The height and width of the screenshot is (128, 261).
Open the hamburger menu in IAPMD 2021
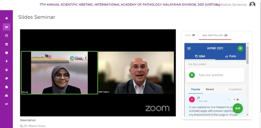click(189, 48)
